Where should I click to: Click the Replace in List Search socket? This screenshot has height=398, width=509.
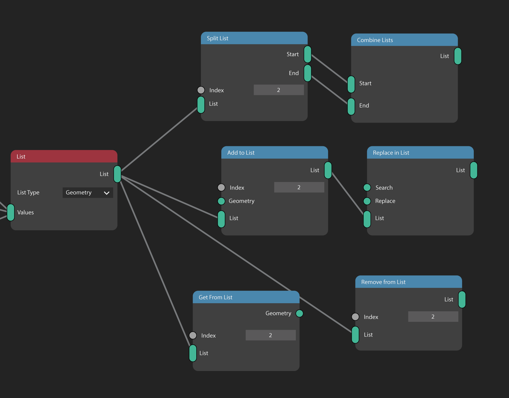[x=367, y=188]
